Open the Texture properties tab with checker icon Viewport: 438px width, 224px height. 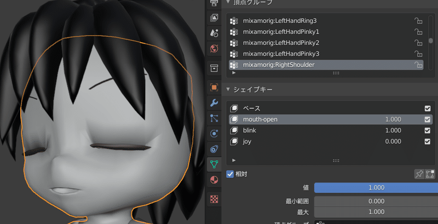point(214,199)
